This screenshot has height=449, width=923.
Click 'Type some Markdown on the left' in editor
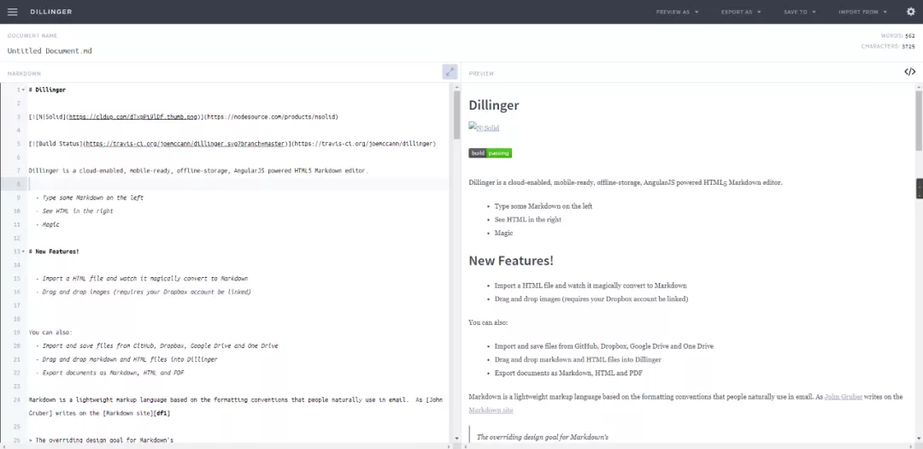pyautogui.click(x=92, y=198)
